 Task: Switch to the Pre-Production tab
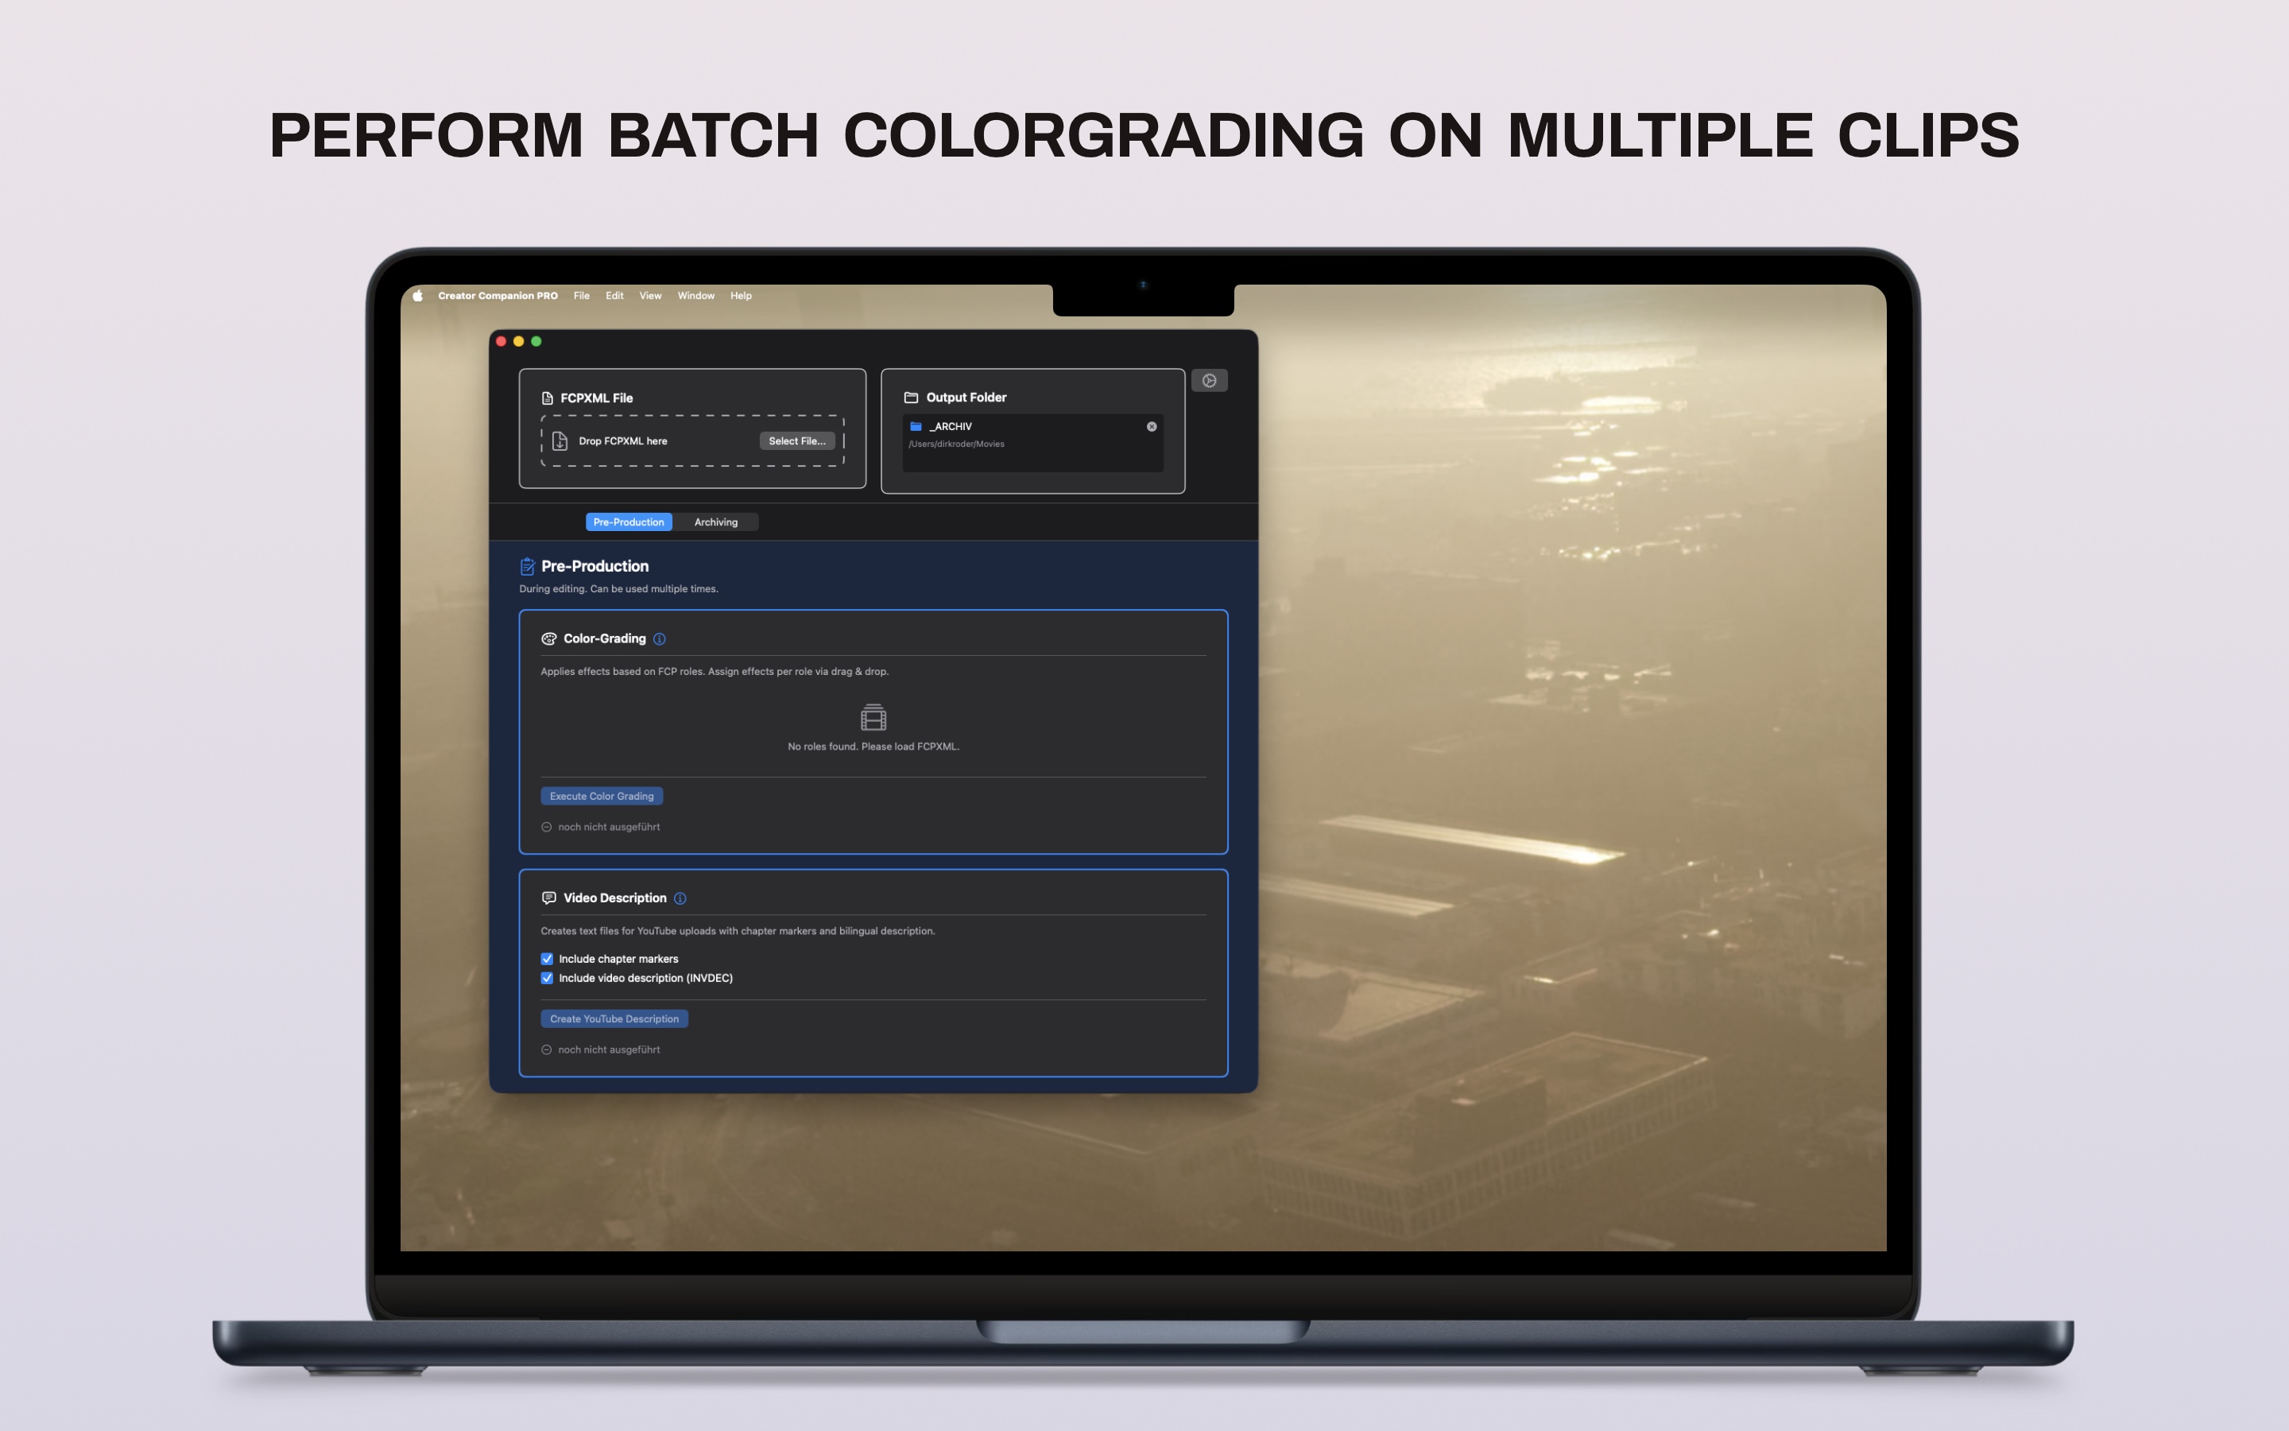(629, 522)
